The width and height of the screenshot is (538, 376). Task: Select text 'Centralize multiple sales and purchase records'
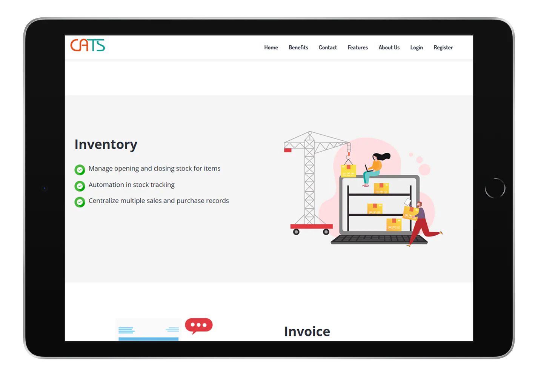pyautogui.click(x=159, y=201)
